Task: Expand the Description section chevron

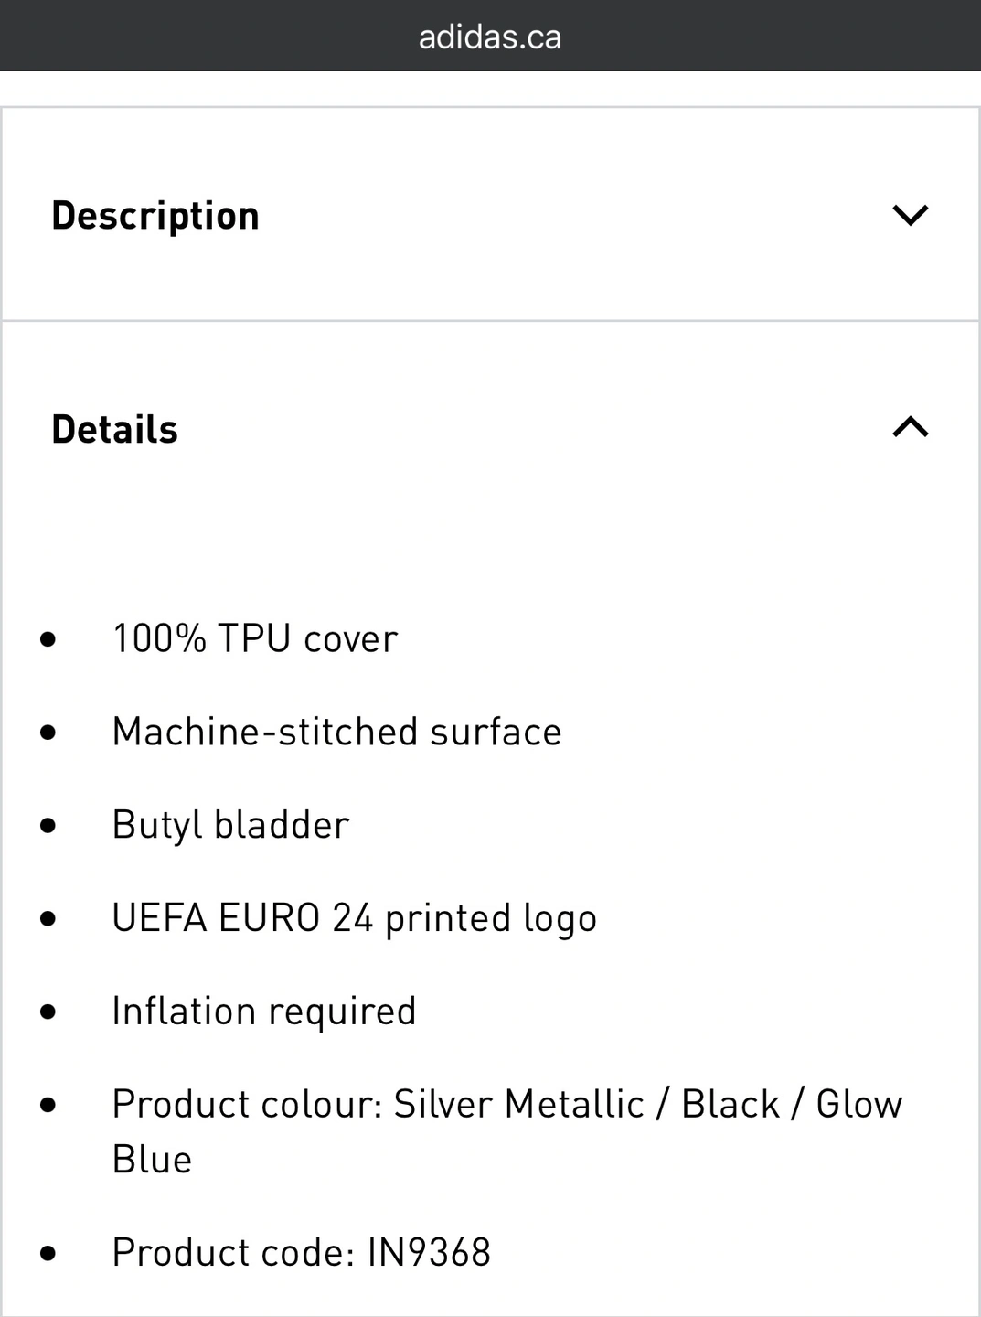Action: click(x=910, y=216)
